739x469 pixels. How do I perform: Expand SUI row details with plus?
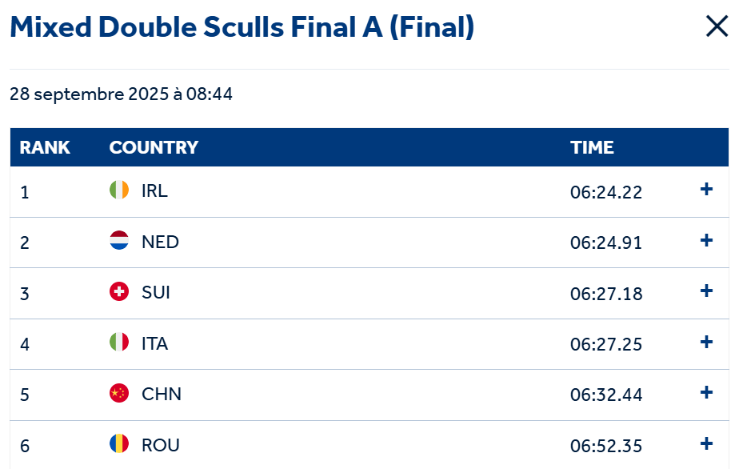(x=706, y=291)
